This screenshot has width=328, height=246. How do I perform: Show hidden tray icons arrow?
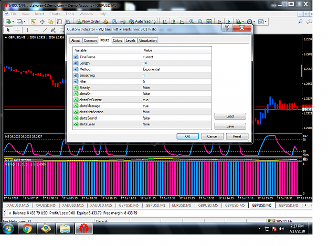[x=259, y=229]
